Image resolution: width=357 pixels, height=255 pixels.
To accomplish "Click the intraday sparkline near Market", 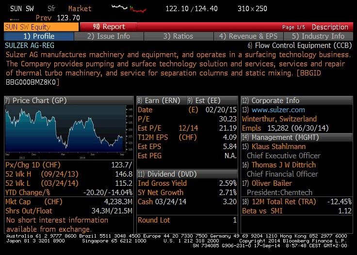I will 129,9.
